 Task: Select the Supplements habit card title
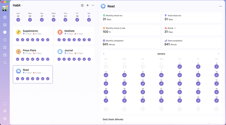click(30, 31)
